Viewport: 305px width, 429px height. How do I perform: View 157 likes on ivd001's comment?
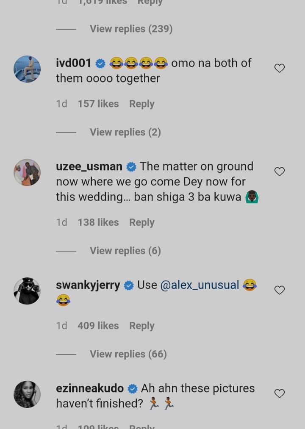[98, 104]
